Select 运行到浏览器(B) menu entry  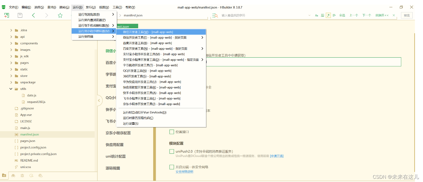coord(94,15)
